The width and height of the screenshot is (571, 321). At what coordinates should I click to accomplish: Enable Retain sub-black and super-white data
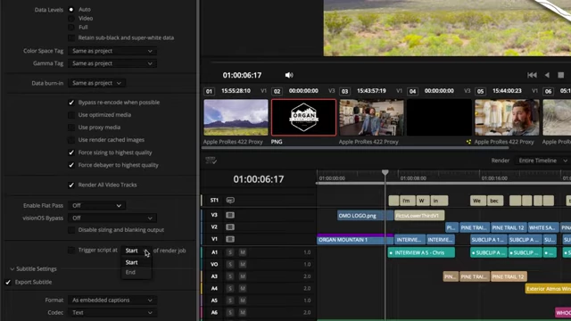tap(71, 37)
